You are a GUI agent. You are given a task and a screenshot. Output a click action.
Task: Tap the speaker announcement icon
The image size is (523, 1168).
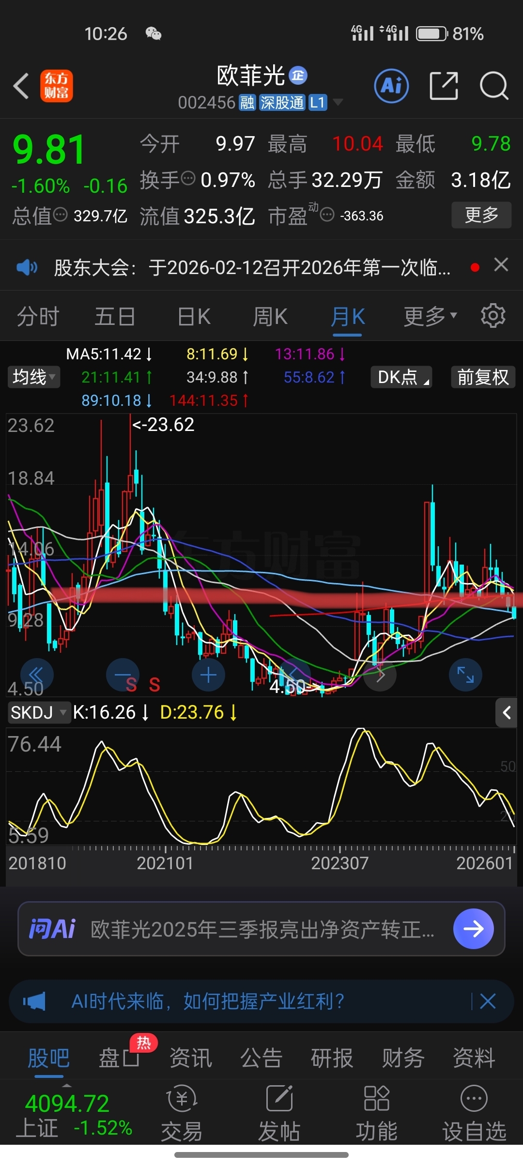[x=27, y=267]
